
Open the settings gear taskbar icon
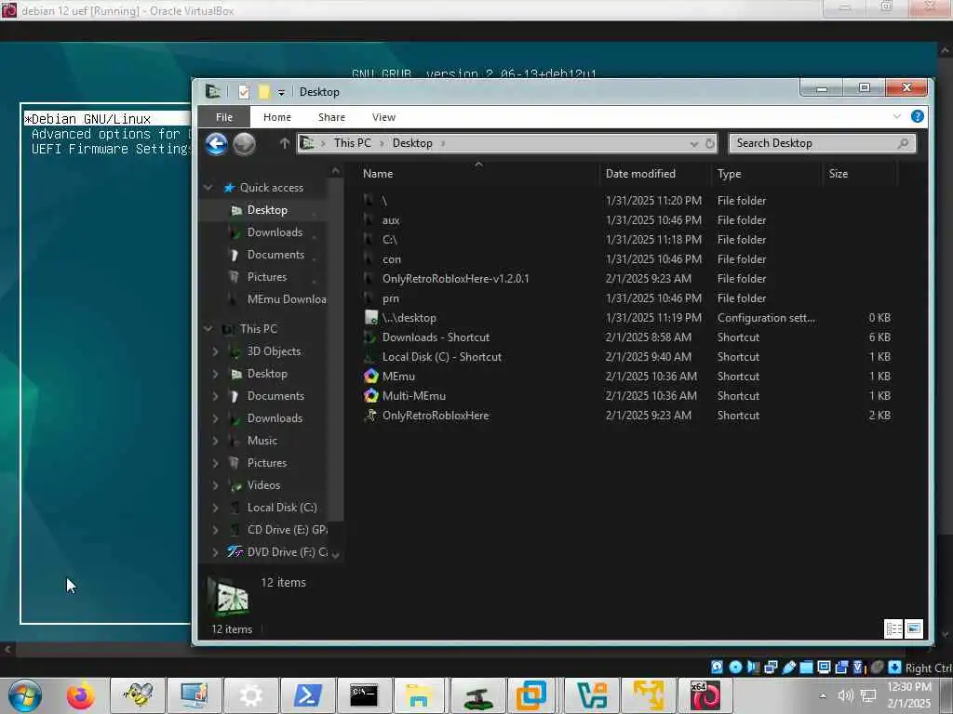pyautogui.click(x=250, y=695)
